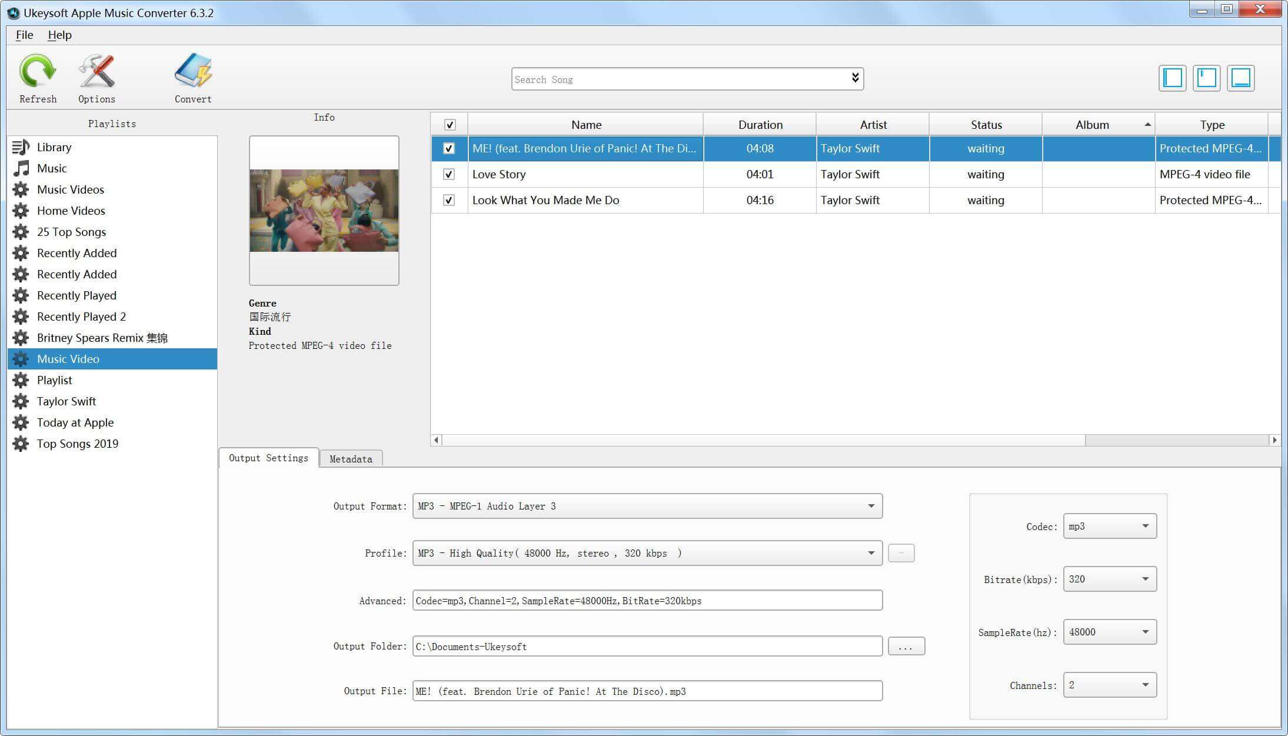Screen dimensions: 1288x736
Task: Click the Taylor Swift playlist icon
Action: [19, 401]
